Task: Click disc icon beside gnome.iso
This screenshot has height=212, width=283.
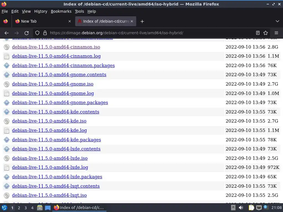Action: coord(7,84)
